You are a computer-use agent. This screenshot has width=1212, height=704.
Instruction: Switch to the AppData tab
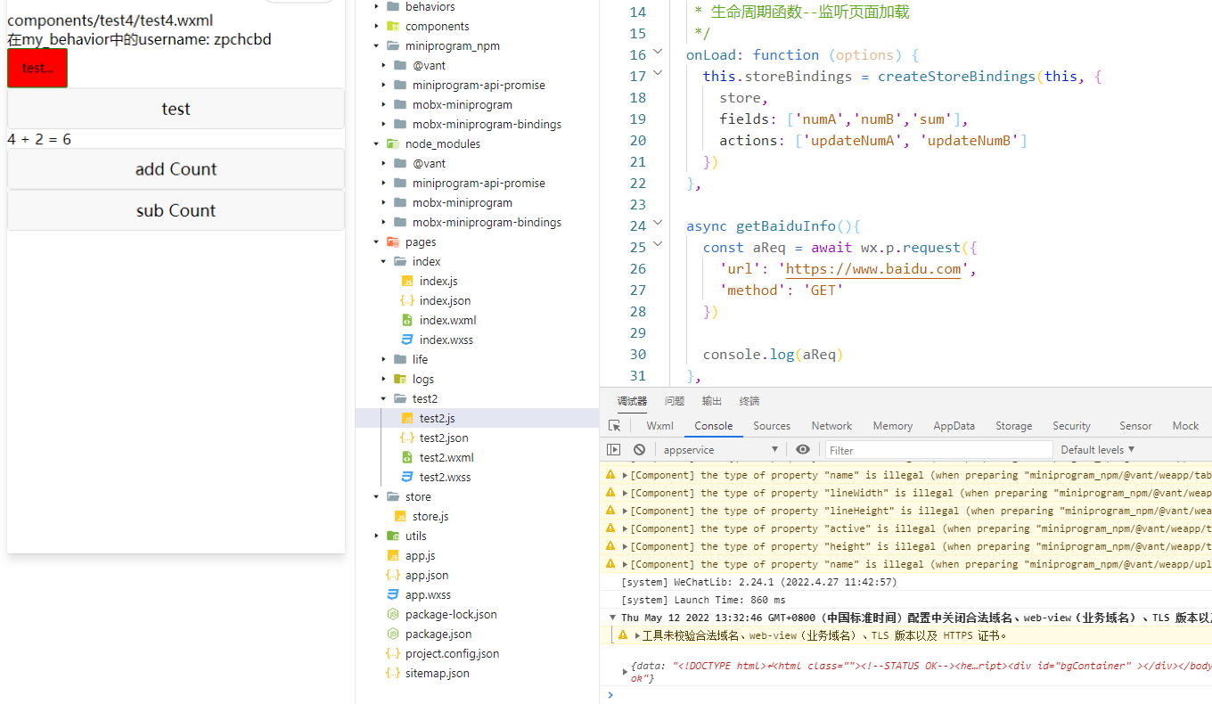(954, 426)
